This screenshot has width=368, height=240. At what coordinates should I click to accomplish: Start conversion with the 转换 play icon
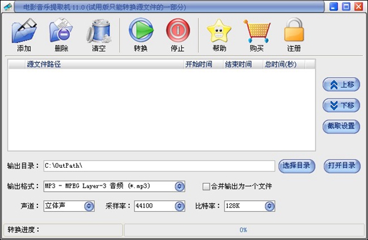[x=141, y=30]
